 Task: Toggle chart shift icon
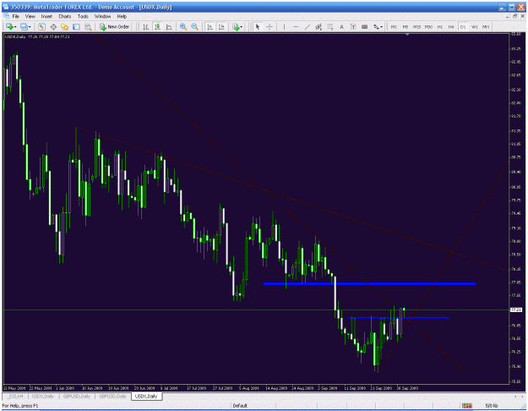(x=221, y=26)
